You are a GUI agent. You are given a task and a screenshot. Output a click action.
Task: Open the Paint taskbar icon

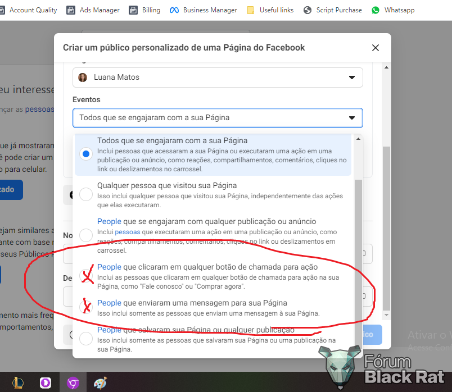point(100,383)
